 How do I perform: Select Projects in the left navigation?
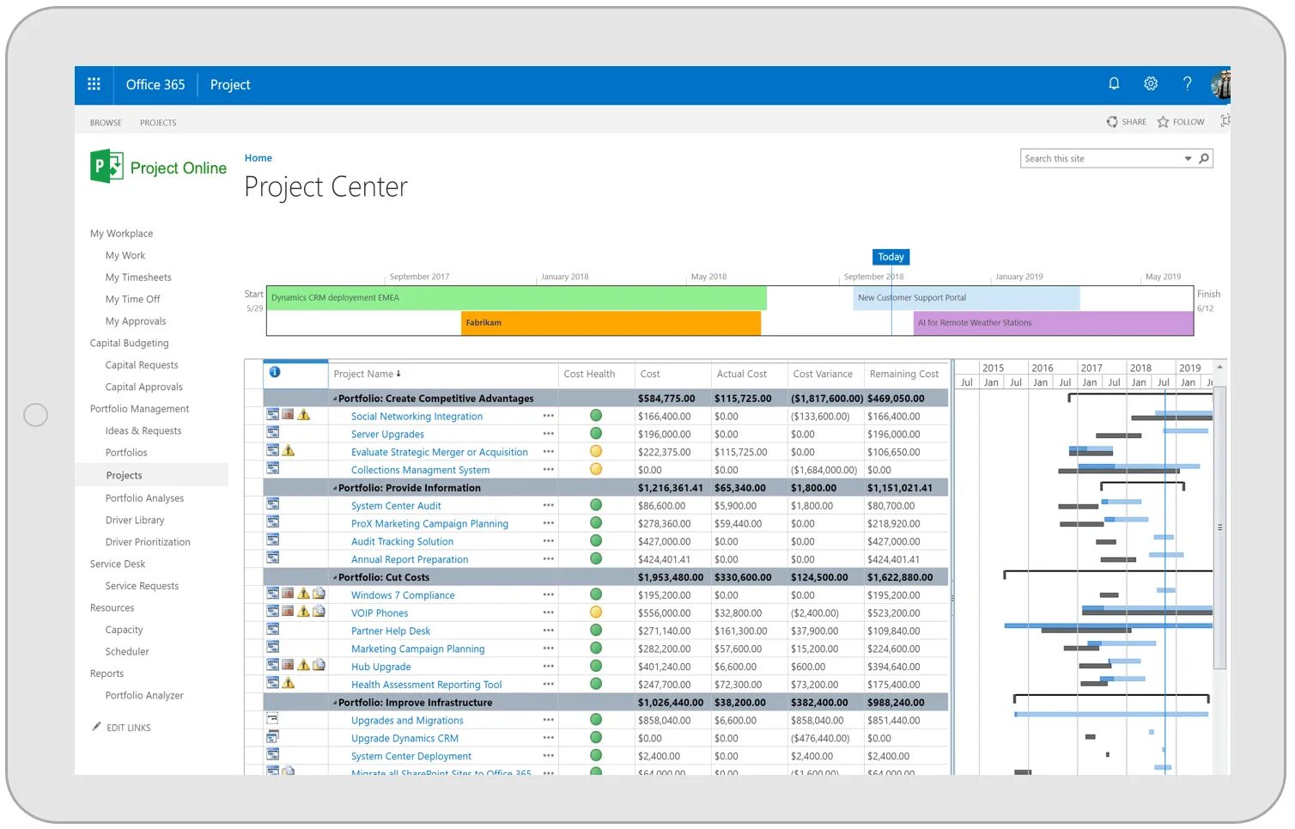pos(124,475)
